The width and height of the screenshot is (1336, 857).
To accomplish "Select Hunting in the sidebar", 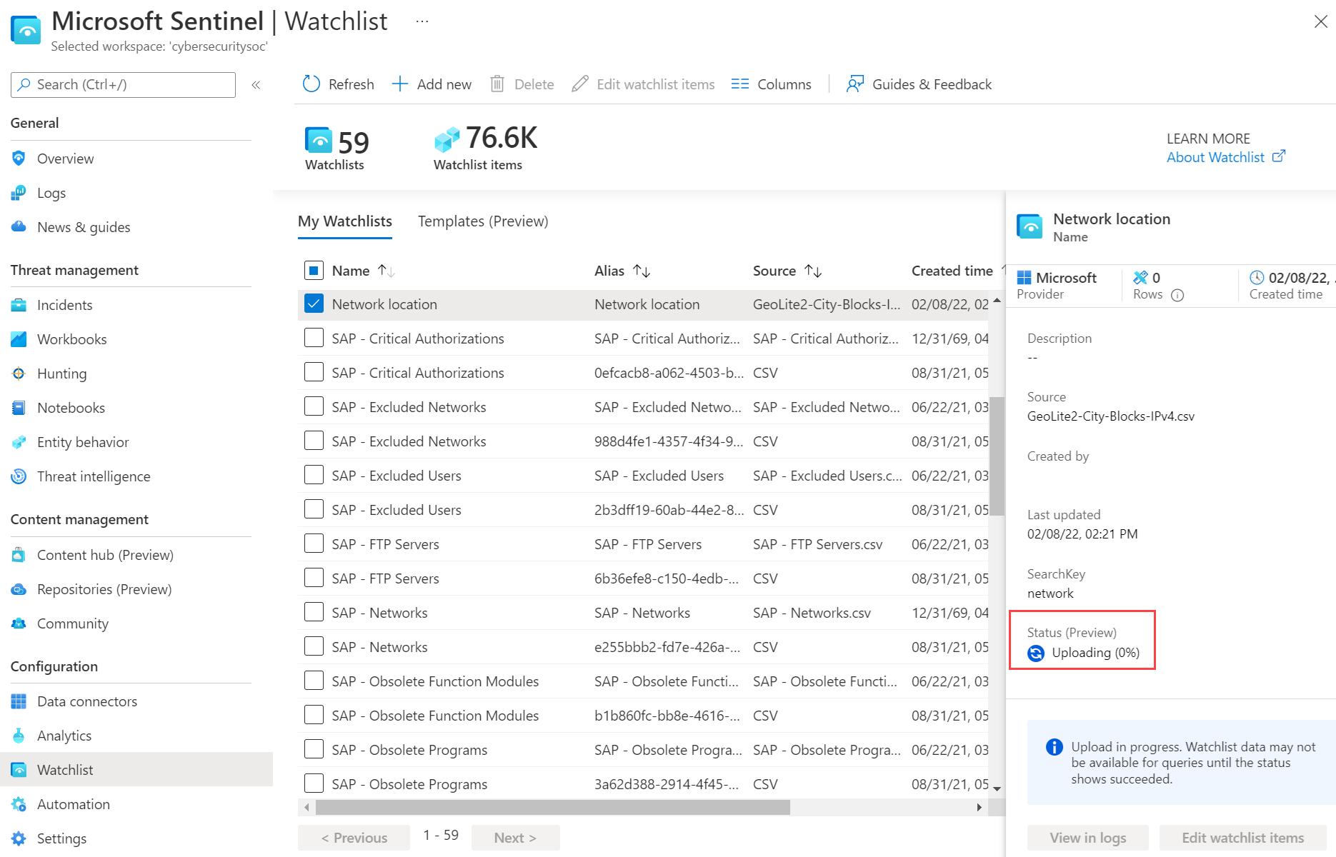I will tap(61, 373).
